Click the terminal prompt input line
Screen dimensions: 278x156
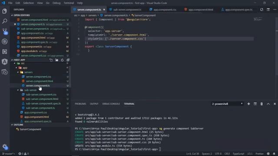tap(118, 149)
